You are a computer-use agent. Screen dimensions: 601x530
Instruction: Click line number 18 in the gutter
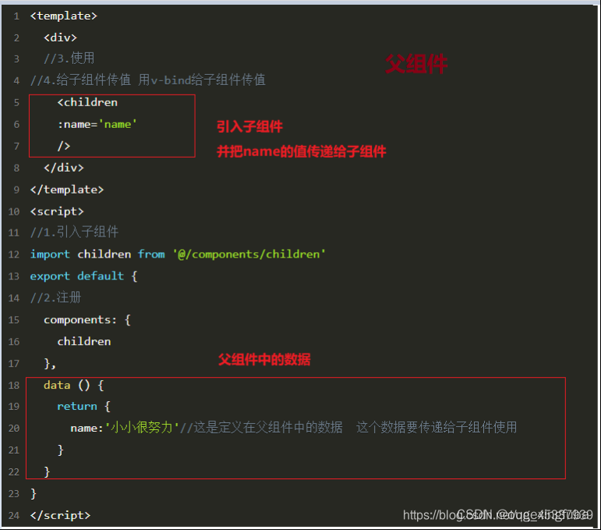[14, 386]
